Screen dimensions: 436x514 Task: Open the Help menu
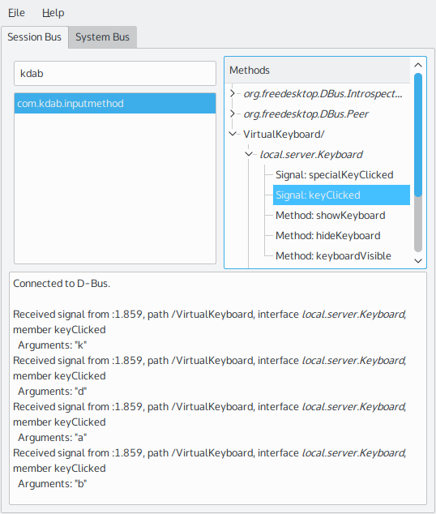[x=53, y=13]
